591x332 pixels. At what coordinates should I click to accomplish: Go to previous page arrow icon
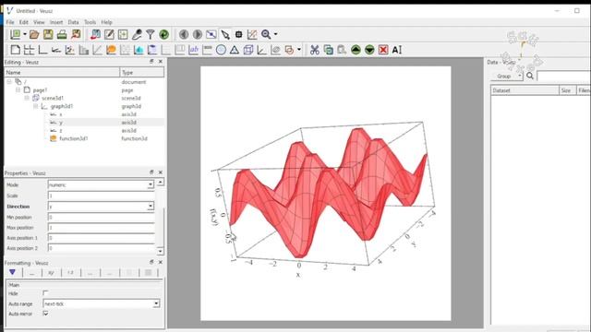184,35
